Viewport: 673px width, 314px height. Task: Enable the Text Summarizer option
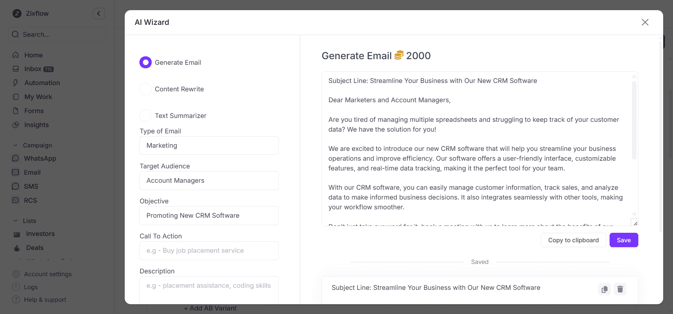[x=145, y=116]
